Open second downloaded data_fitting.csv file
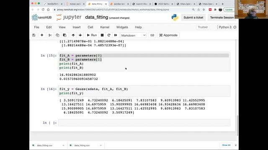This screenshot has width=268, height=150. (x=82, y=145)
